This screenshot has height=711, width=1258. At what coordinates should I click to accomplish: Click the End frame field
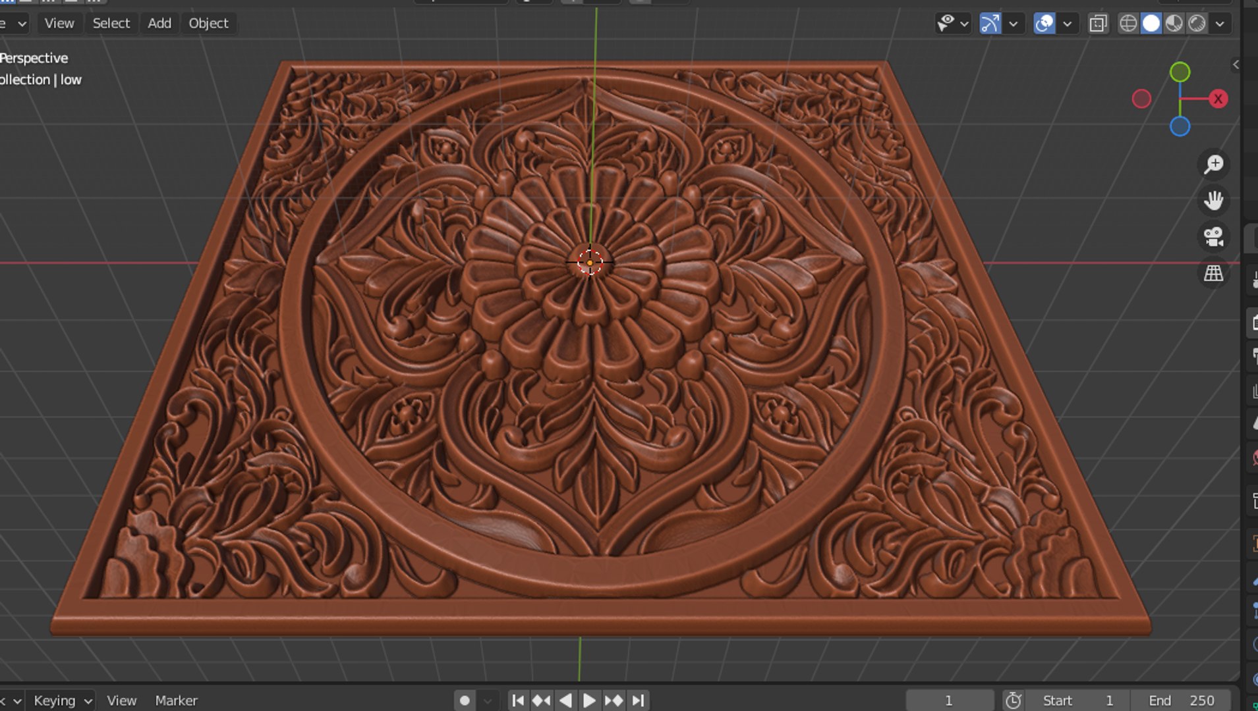coord(1182,700)
